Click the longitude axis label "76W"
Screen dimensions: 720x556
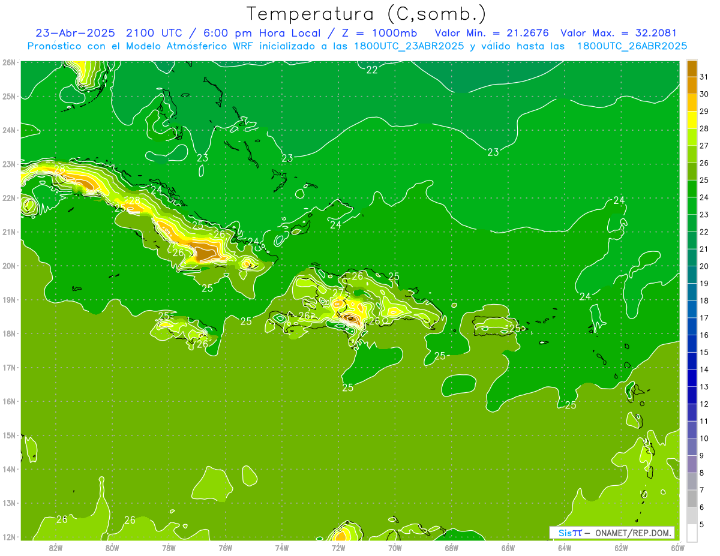(225, 548)
